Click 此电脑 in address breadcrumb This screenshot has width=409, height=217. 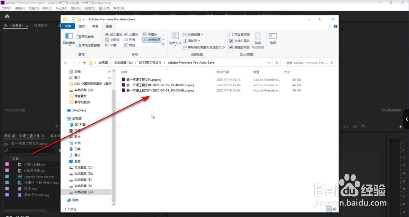click(x=103, y=63)
